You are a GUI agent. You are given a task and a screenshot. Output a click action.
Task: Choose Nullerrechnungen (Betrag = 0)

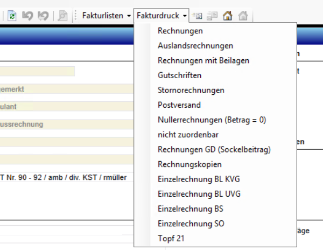pos(215,120)
